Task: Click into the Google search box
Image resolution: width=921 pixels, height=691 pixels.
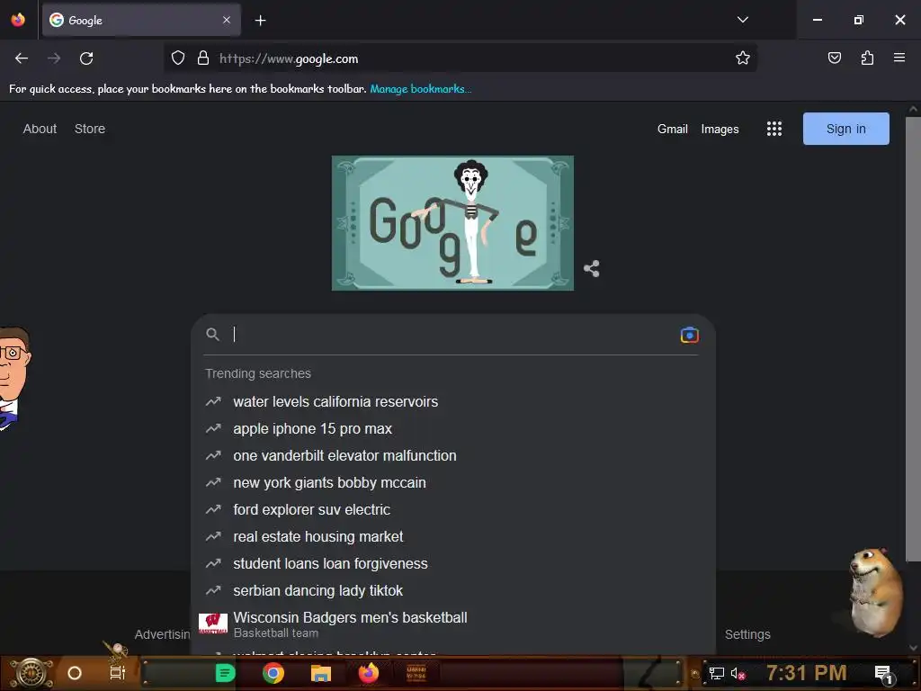Action: click(452, 335)
